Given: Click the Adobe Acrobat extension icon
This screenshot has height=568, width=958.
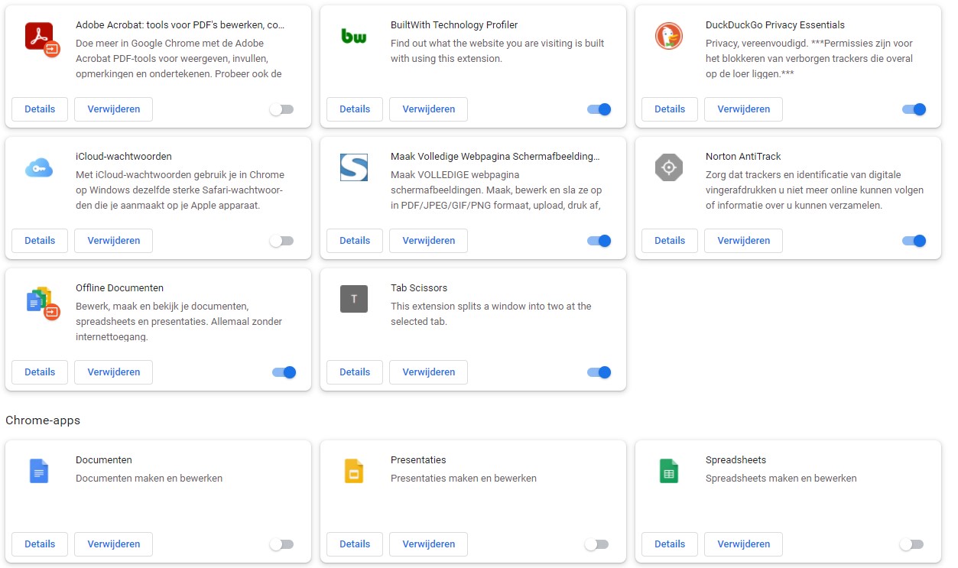Looking at the screenshot, I should (x=41, y=40).
